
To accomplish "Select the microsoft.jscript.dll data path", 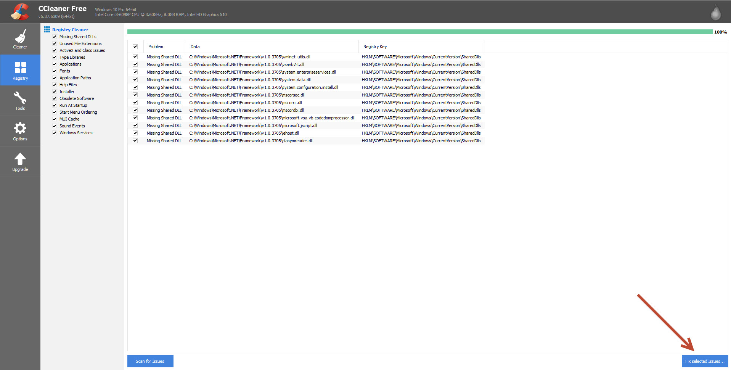I will 253,125.
